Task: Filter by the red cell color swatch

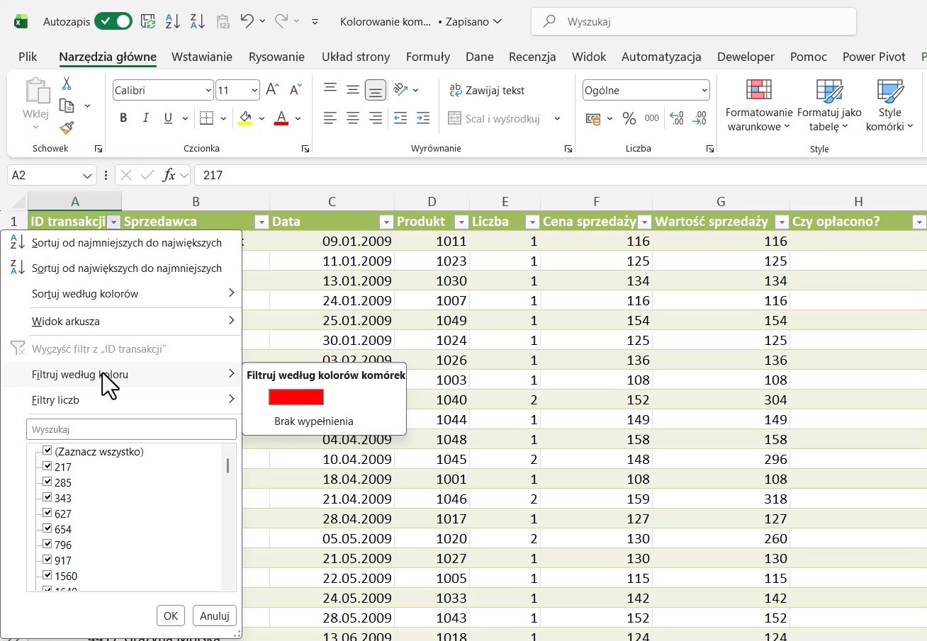Action: point(296,397)
